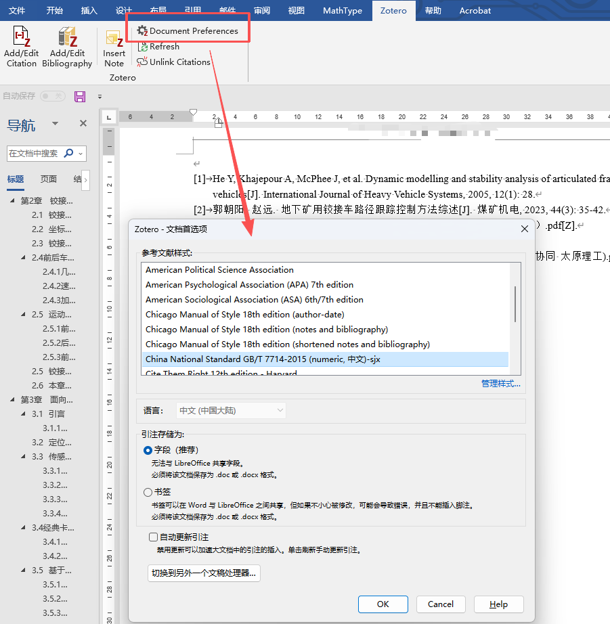Enable the 自动更新引注 checkbox
Screen dimensions: 610x624
pos(153,537)
